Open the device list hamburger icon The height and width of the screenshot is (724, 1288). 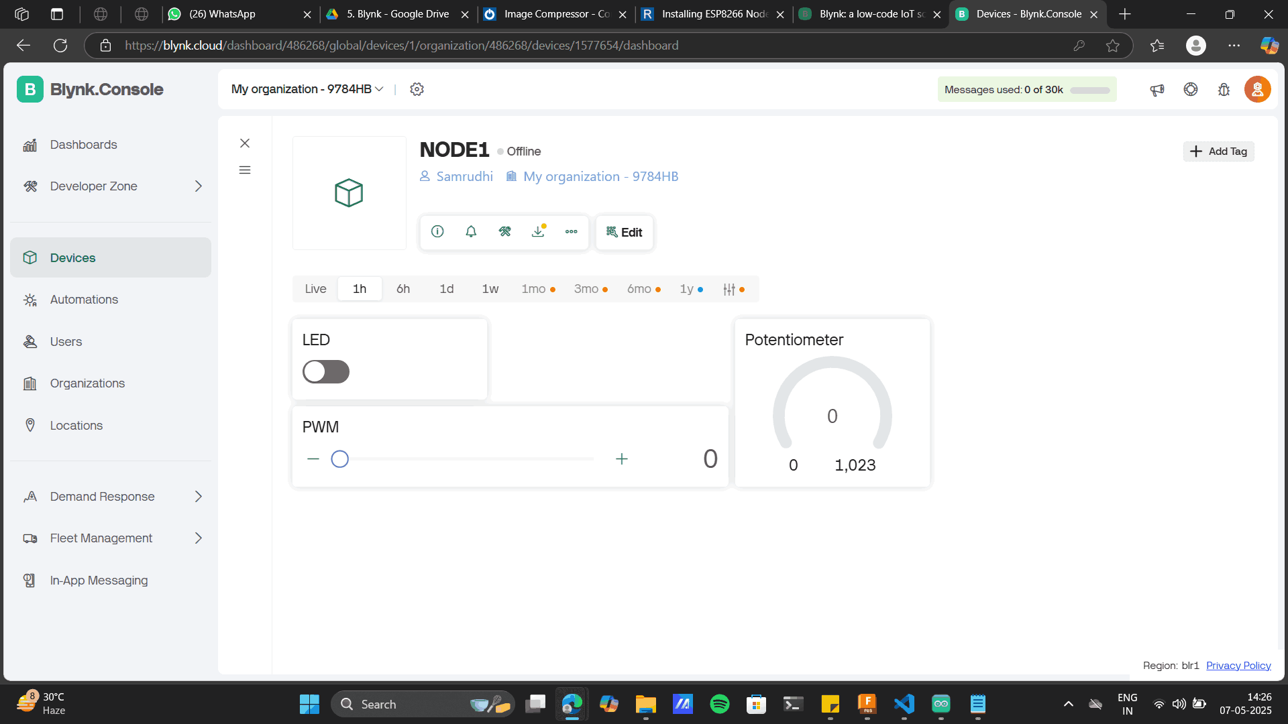245,170
